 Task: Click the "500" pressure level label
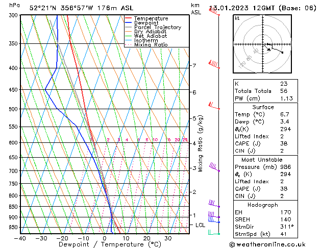(14, 109)
